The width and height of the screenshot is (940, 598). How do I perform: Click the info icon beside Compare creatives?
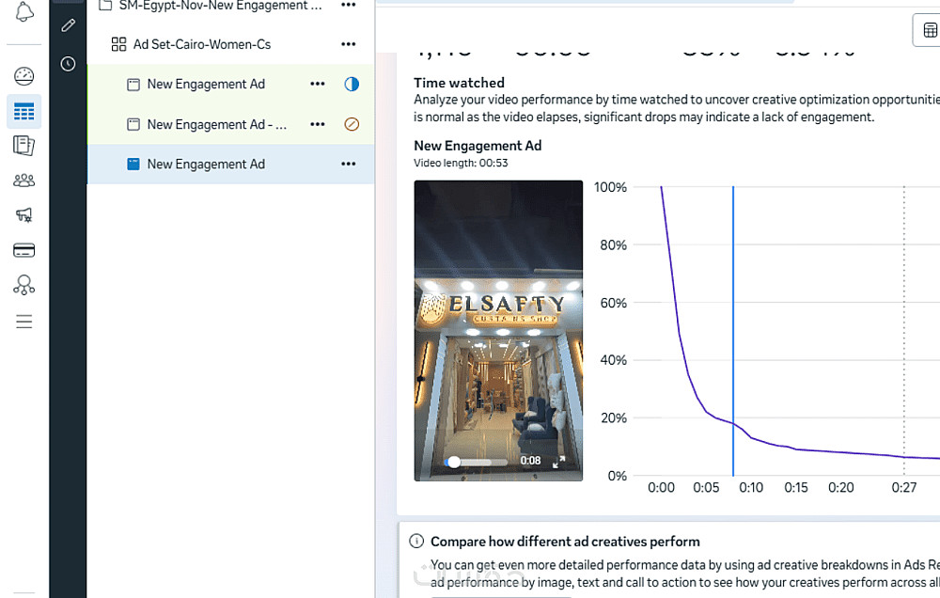(x=416, y=541)
